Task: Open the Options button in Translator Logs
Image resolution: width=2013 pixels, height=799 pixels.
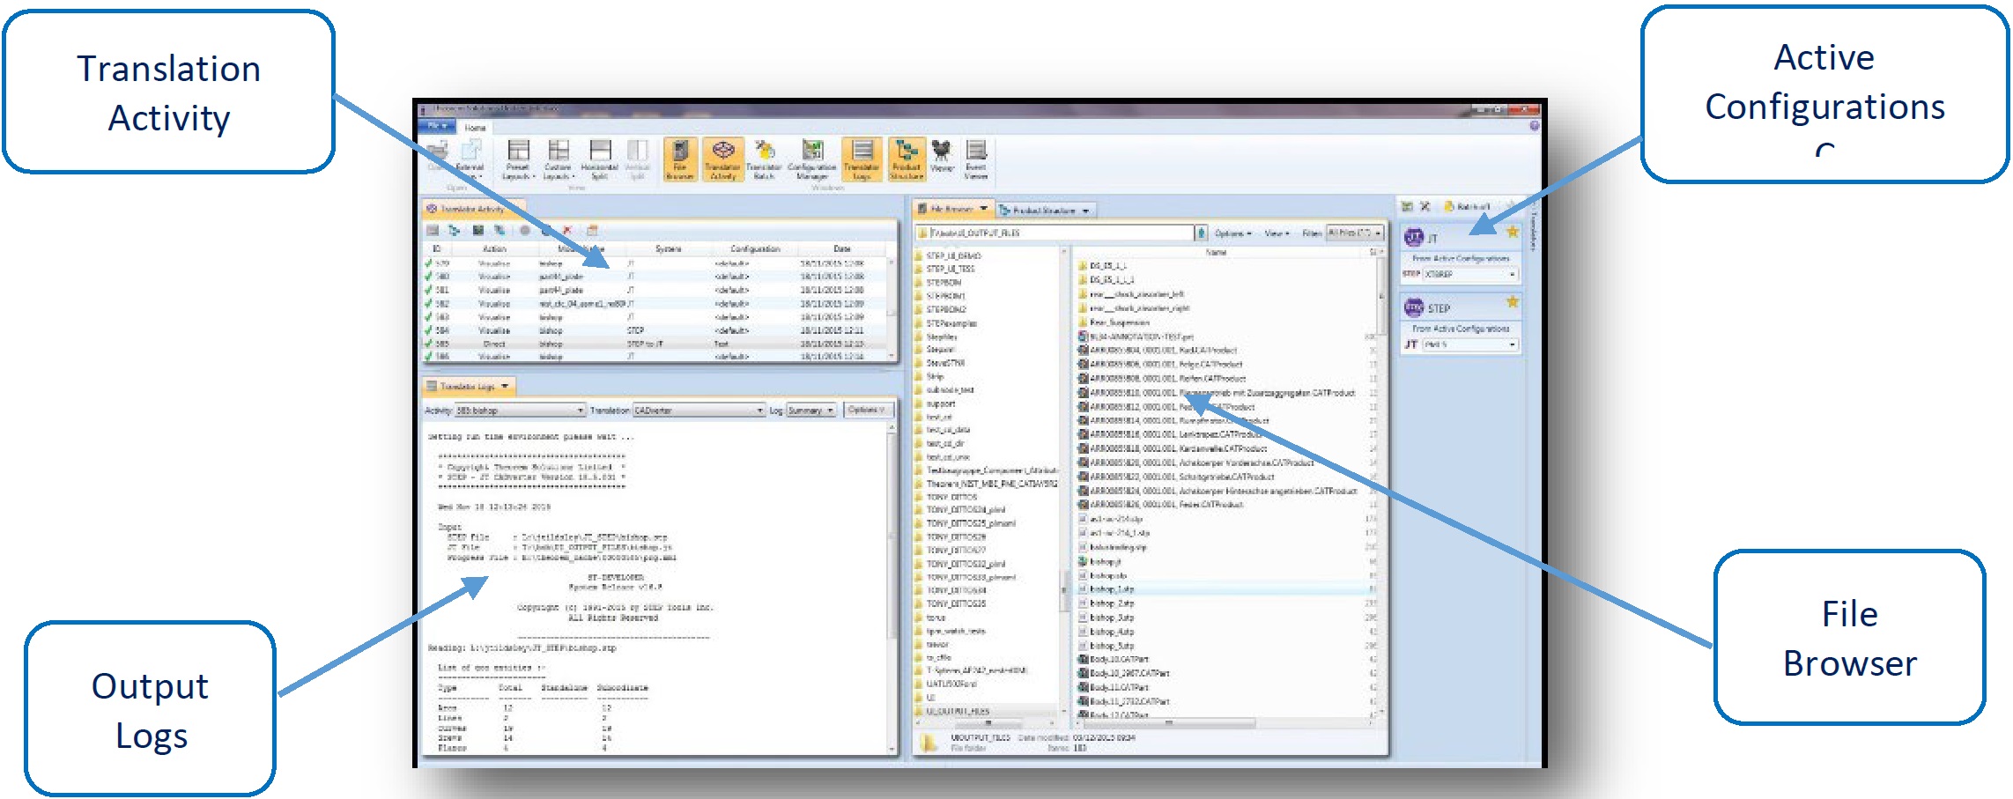Action: [867, 410]
